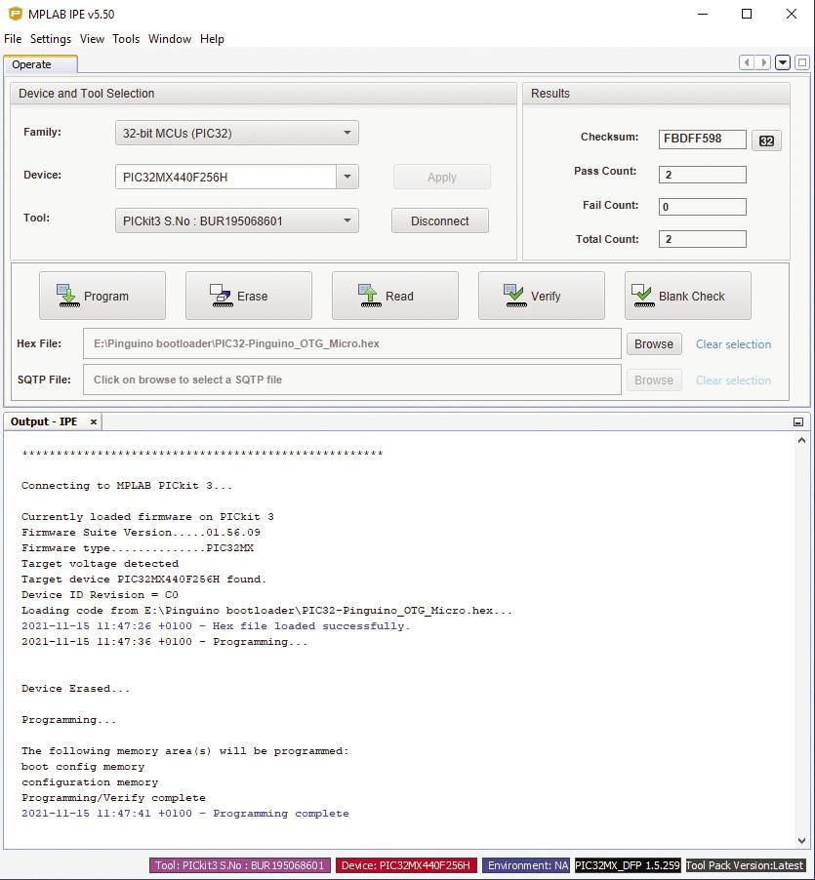Image resolution: width=815 pixels, height=880 pixels.
Task: Open the tab list dropdown arrow icon
Action: [783, 62]
